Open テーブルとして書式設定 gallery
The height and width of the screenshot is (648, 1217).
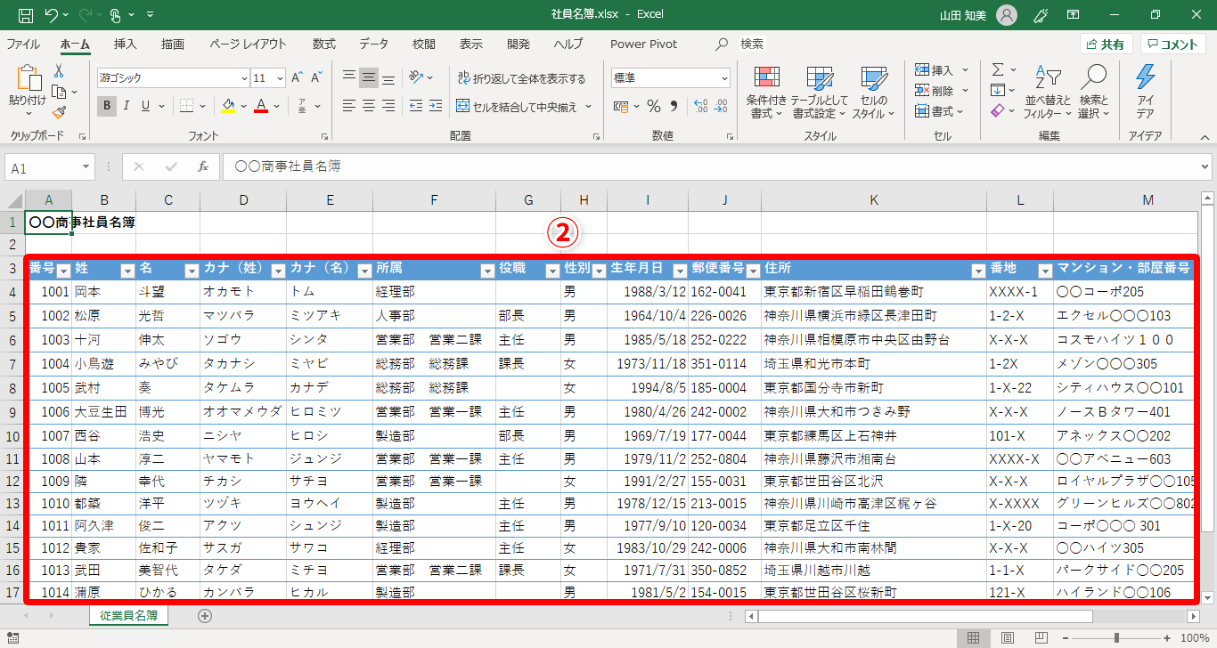[820, 93]
